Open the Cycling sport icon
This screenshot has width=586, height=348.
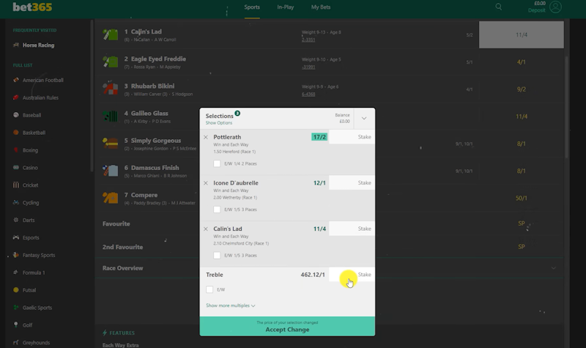coord(16,202)
